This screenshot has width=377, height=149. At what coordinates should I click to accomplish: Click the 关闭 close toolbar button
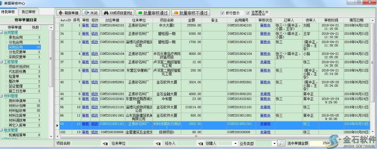[91, 13]
